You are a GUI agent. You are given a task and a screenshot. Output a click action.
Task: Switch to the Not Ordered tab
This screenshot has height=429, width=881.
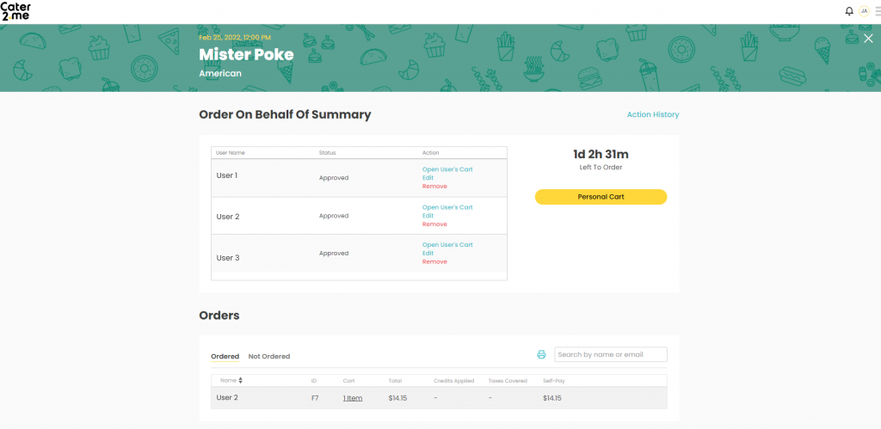point(269,357)
